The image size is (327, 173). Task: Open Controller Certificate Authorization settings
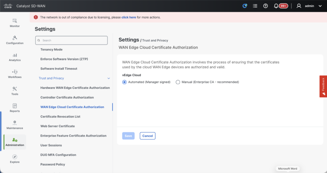click(67, 98)
